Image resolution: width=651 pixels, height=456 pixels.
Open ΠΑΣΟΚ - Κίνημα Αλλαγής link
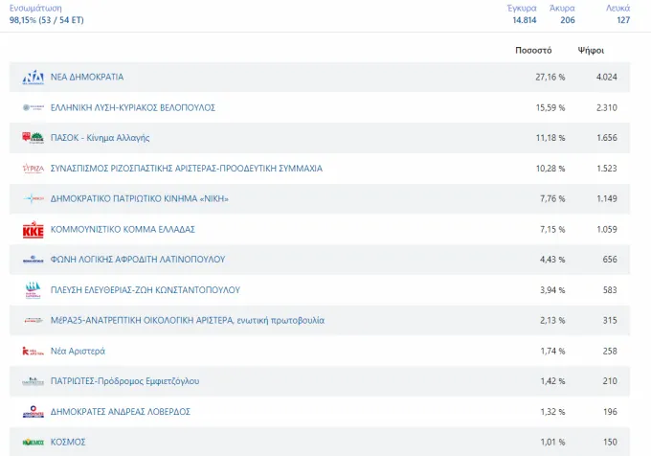pyautogui.click(x=100, y=137)
